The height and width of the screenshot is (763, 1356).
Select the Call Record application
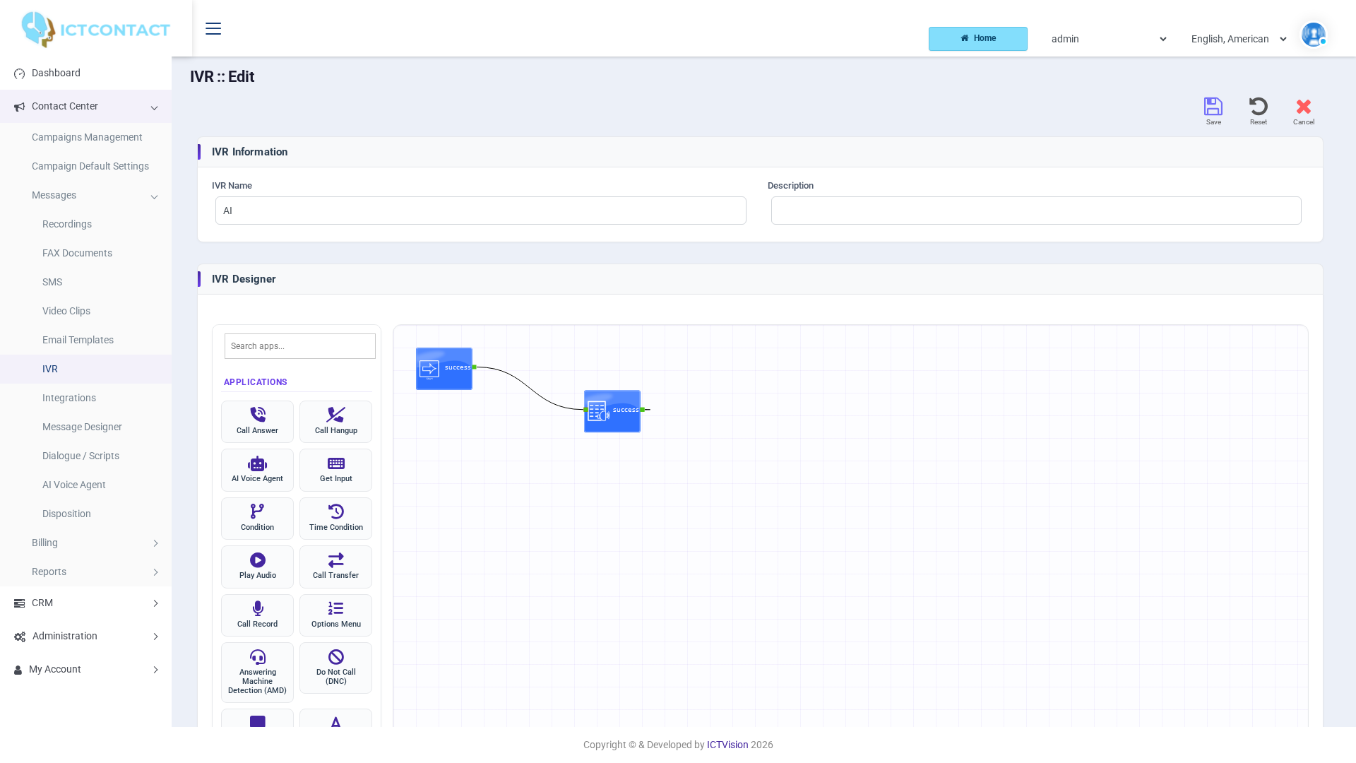coord(257,615)
